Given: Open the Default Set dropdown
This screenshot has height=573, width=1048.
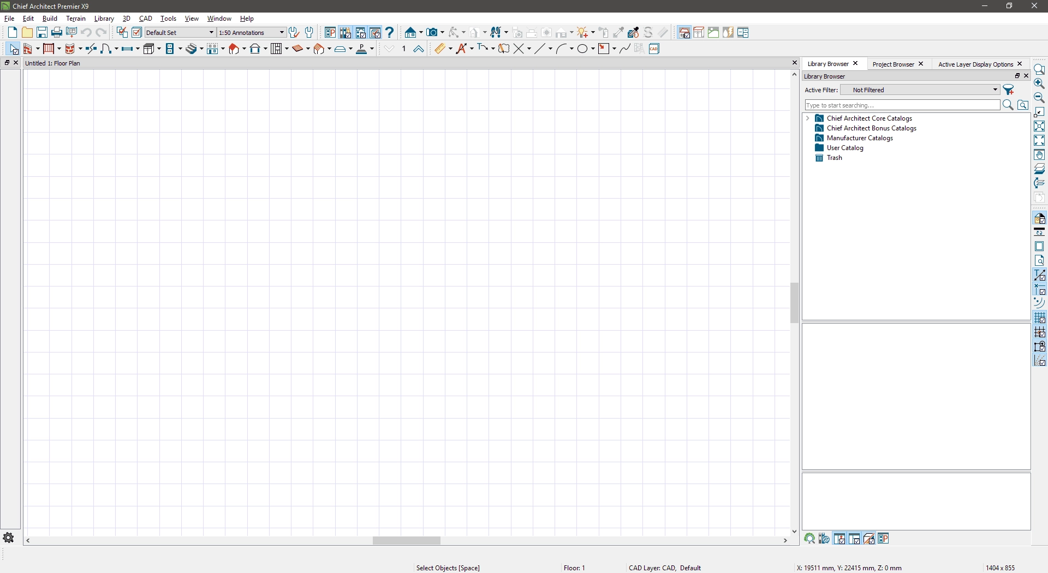Looking at the screenshot, I should tap(180, 33).
